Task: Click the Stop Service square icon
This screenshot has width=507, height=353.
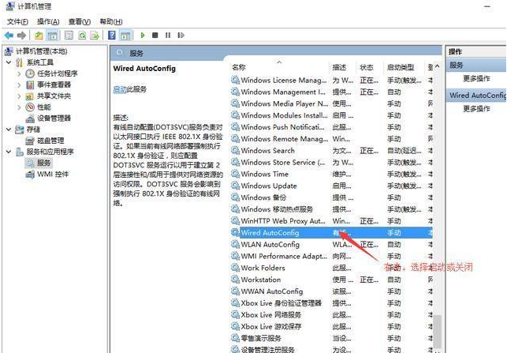Action: pyautogui.click(x=155, y=36)
